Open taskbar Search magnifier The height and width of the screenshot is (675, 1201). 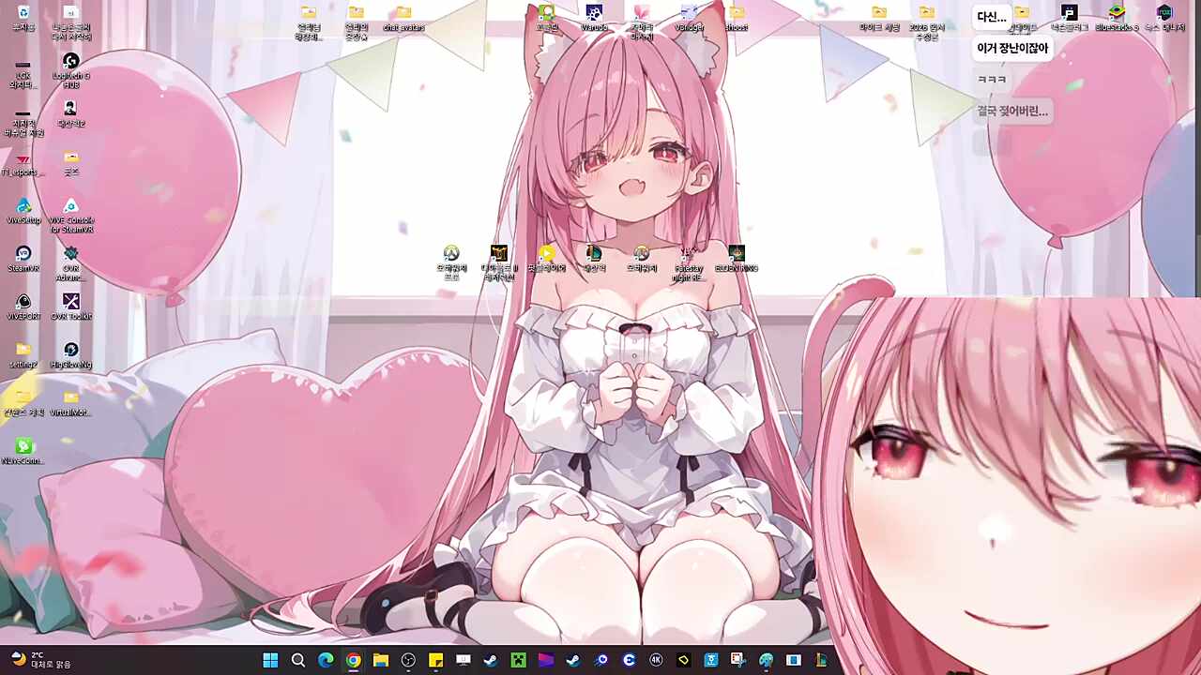pyautogui.click(x=298, y=660)
